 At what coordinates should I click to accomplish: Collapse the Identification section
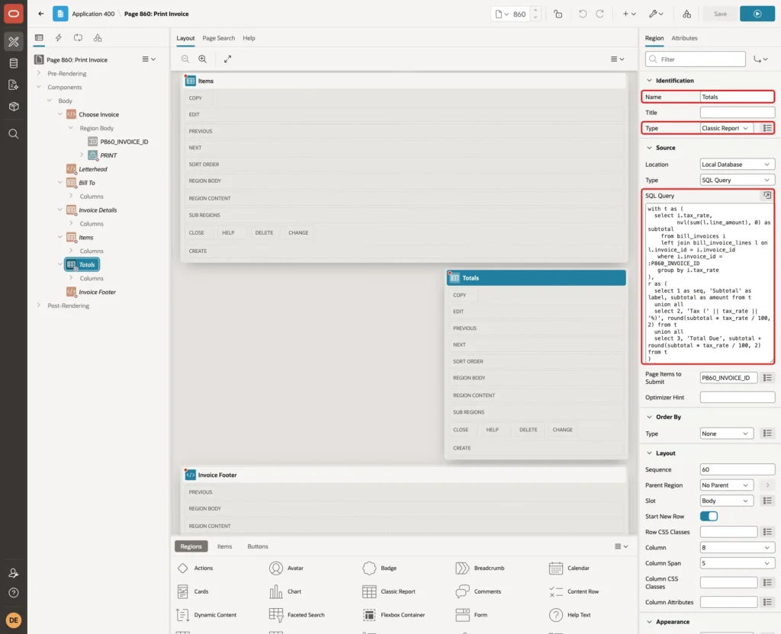(x=649, y=81)
